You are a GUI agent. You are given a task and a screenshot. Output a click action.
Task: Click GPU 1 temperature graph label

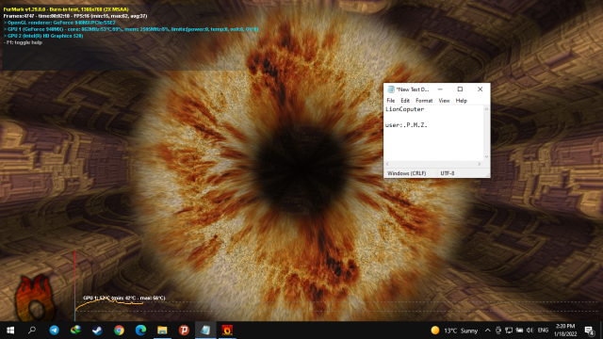[123, 298]
